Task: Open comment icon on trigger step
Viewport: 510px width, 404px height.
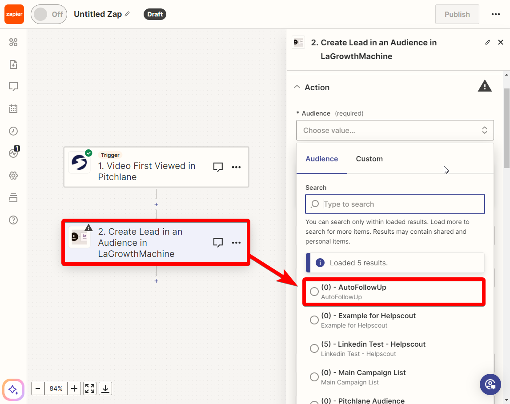Action: coord(218,167)
